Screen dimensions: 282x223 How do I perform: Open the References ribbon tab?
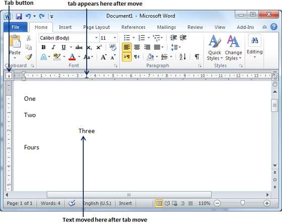pyautogui.click(x=133, y=27)
